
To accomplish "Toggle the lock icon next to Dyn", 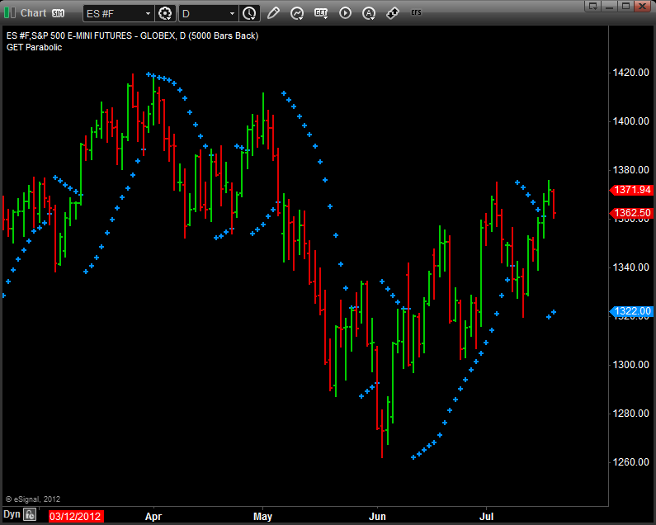I will (x=30, y=514).
